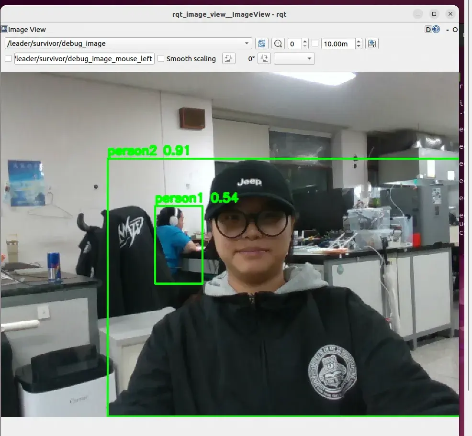Refresh the image topics list
Image resolution: width=472 pixels, height=436 pixels.
pos(261,44)
